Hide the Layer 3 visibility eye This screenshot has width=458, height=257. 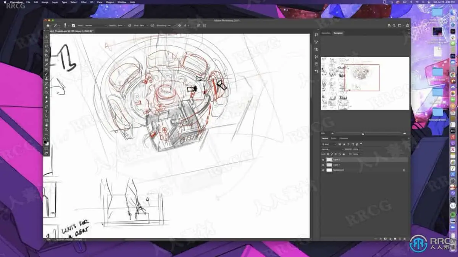(323, 160)
